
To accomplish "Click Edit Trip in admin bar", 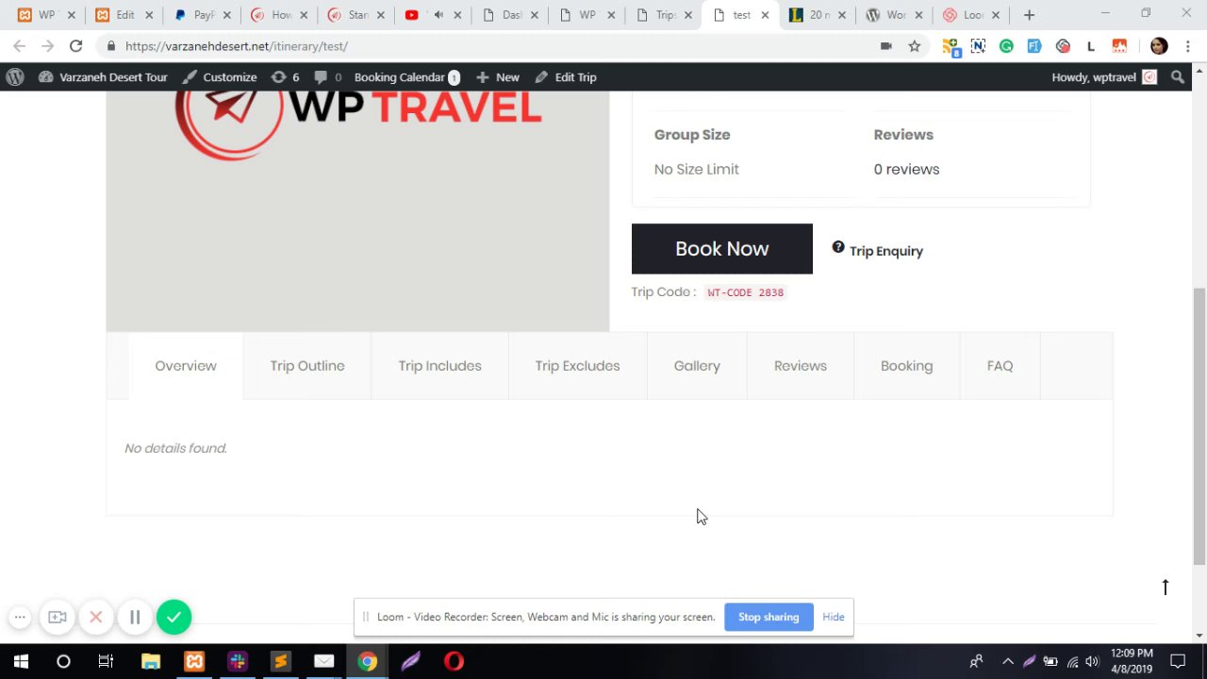I will 566,77.
